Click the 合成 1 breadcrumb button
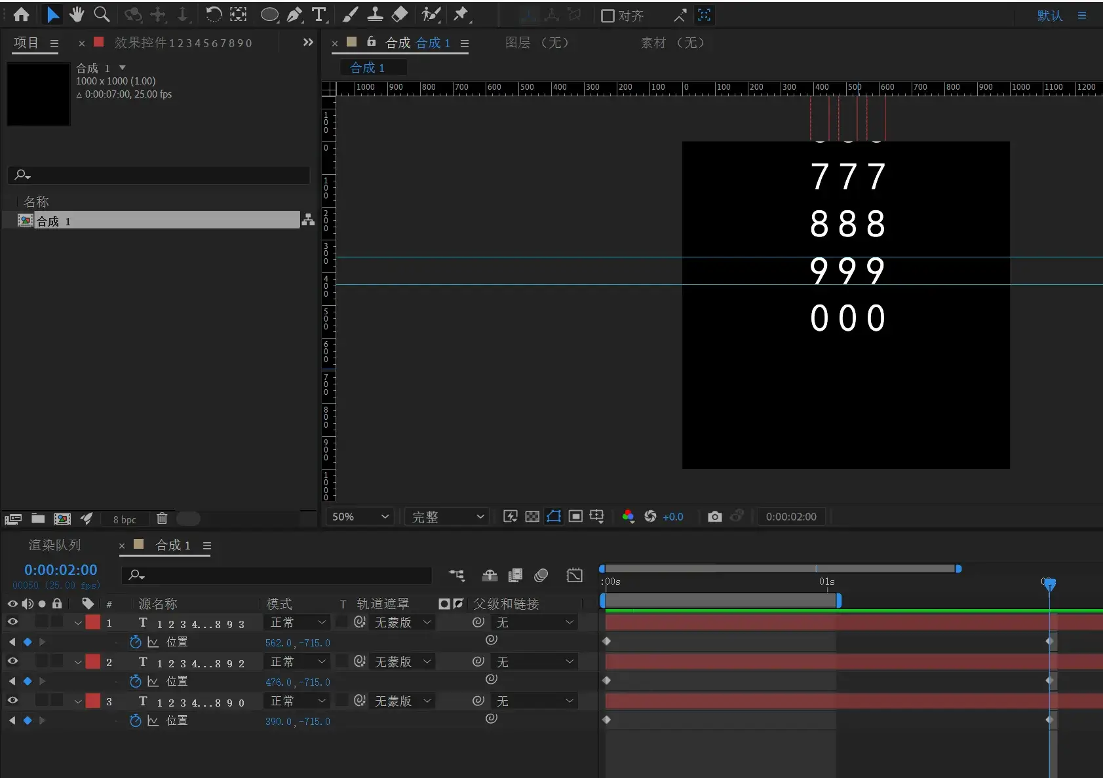Image resolution: width=1103 pixels, height=778 pixels. tap(373, 67)
